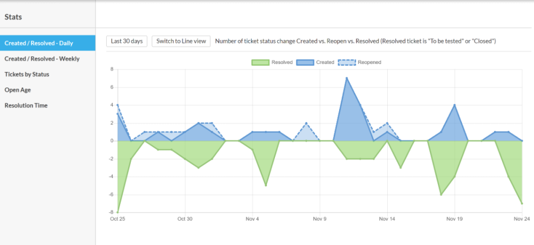Screen dimensions: 534x245
Task: Click the Switch to Line view button
Action: (181, 42)
